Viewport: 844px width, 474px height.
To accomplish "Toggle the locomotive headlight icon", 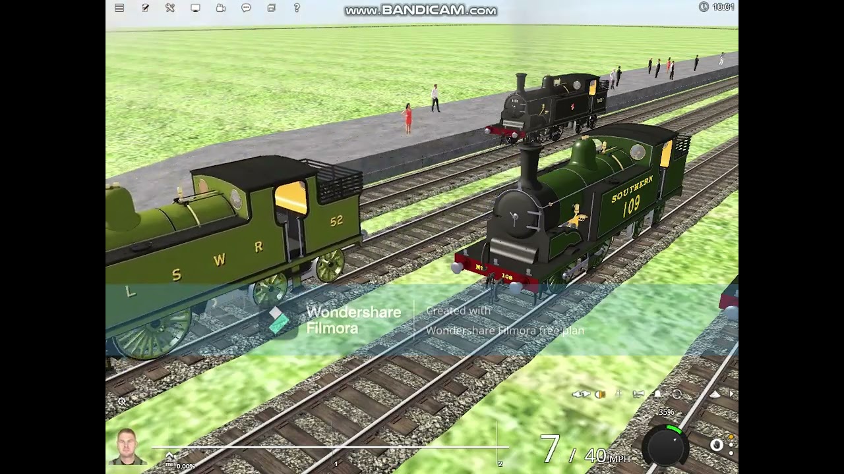I will pos(600,394).
